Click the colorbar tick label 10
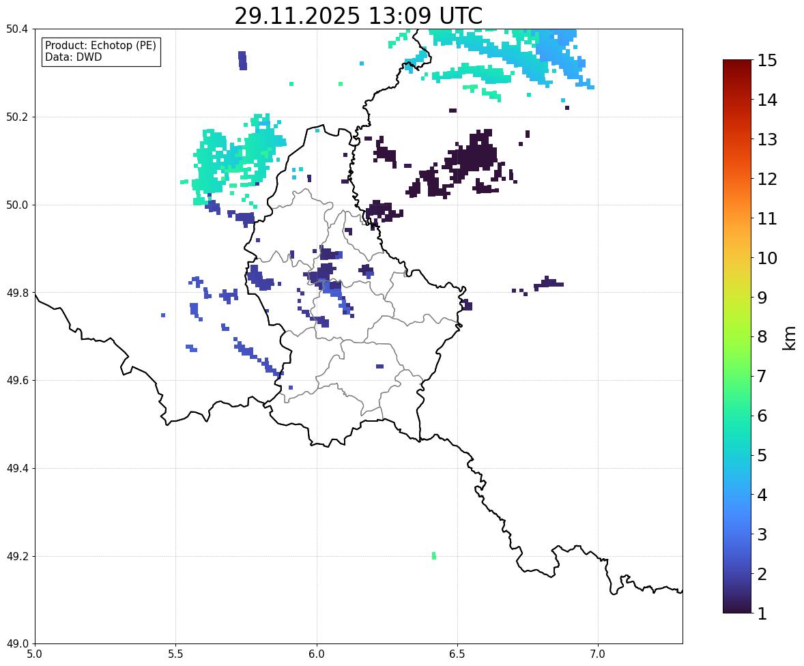 [767, 258]
